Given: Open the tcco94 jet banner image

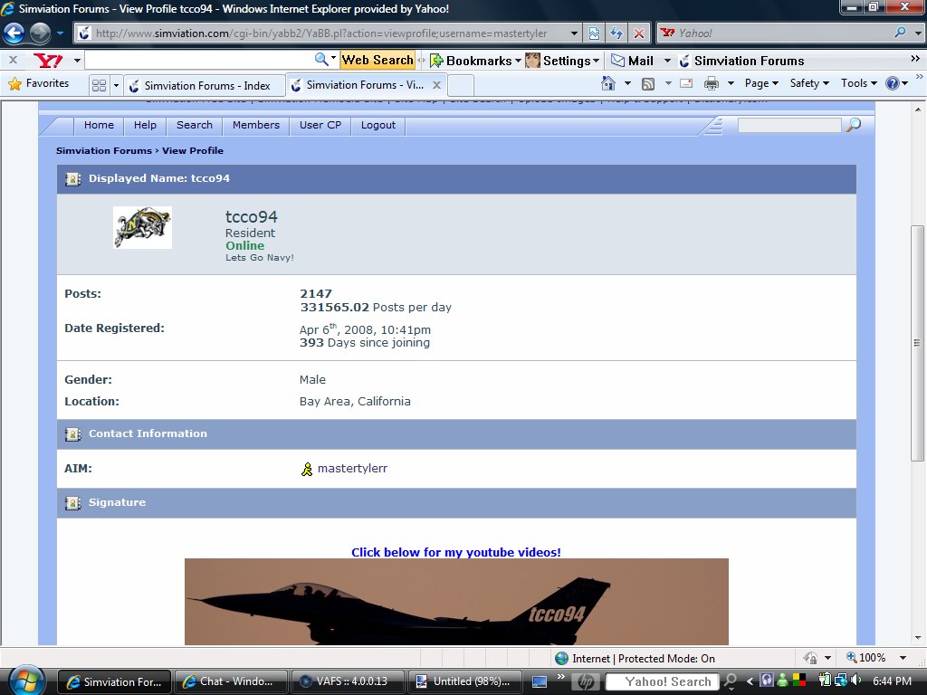Looking at the screenshot, I should tap(456, 602).
